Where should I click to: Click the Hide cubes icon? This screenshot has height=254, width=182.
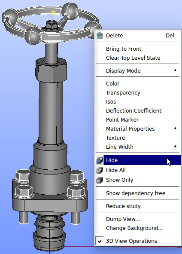coord(100,160)
